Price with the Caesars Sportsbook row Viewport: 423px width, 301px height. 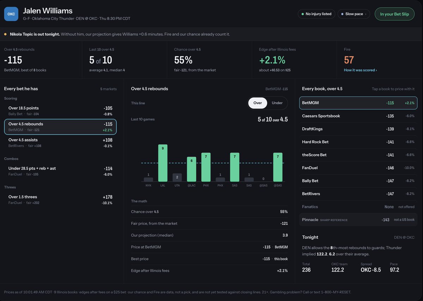click(x=358, y=116)
